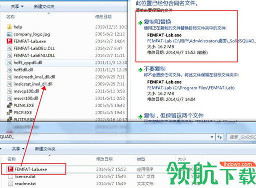Click the 应用程序 type cell
The width and height of the screenshot is (256, 188).
(x=145, y=169)
